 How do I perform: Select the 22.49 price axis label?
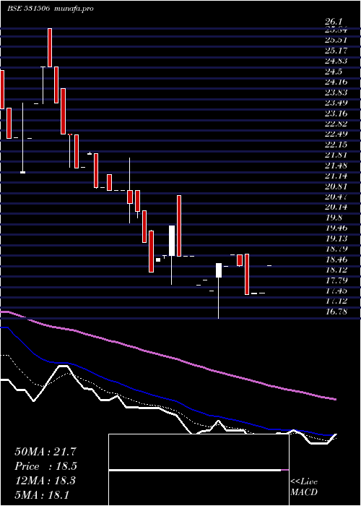(x=336, y=134)
